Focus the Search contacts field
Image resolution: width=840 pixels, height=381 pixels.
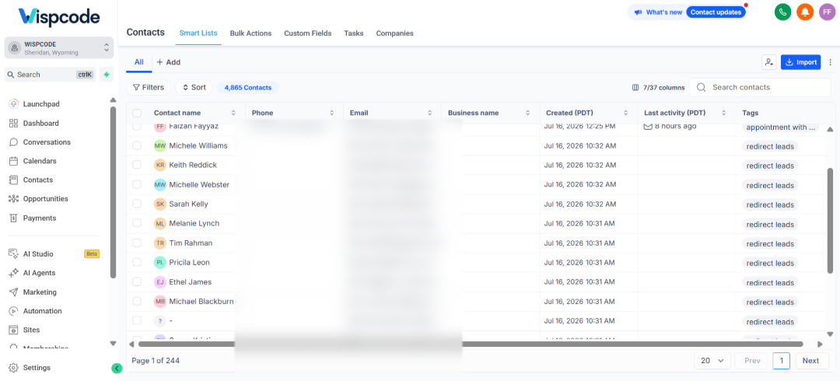pos(760,87)
